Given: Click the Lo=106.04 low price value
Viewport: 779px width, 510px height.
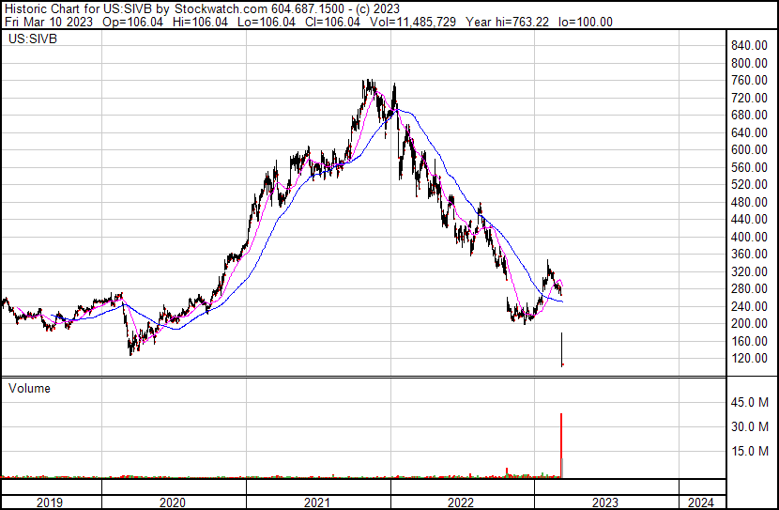Looking at the screenshot, I should point(267,22).
